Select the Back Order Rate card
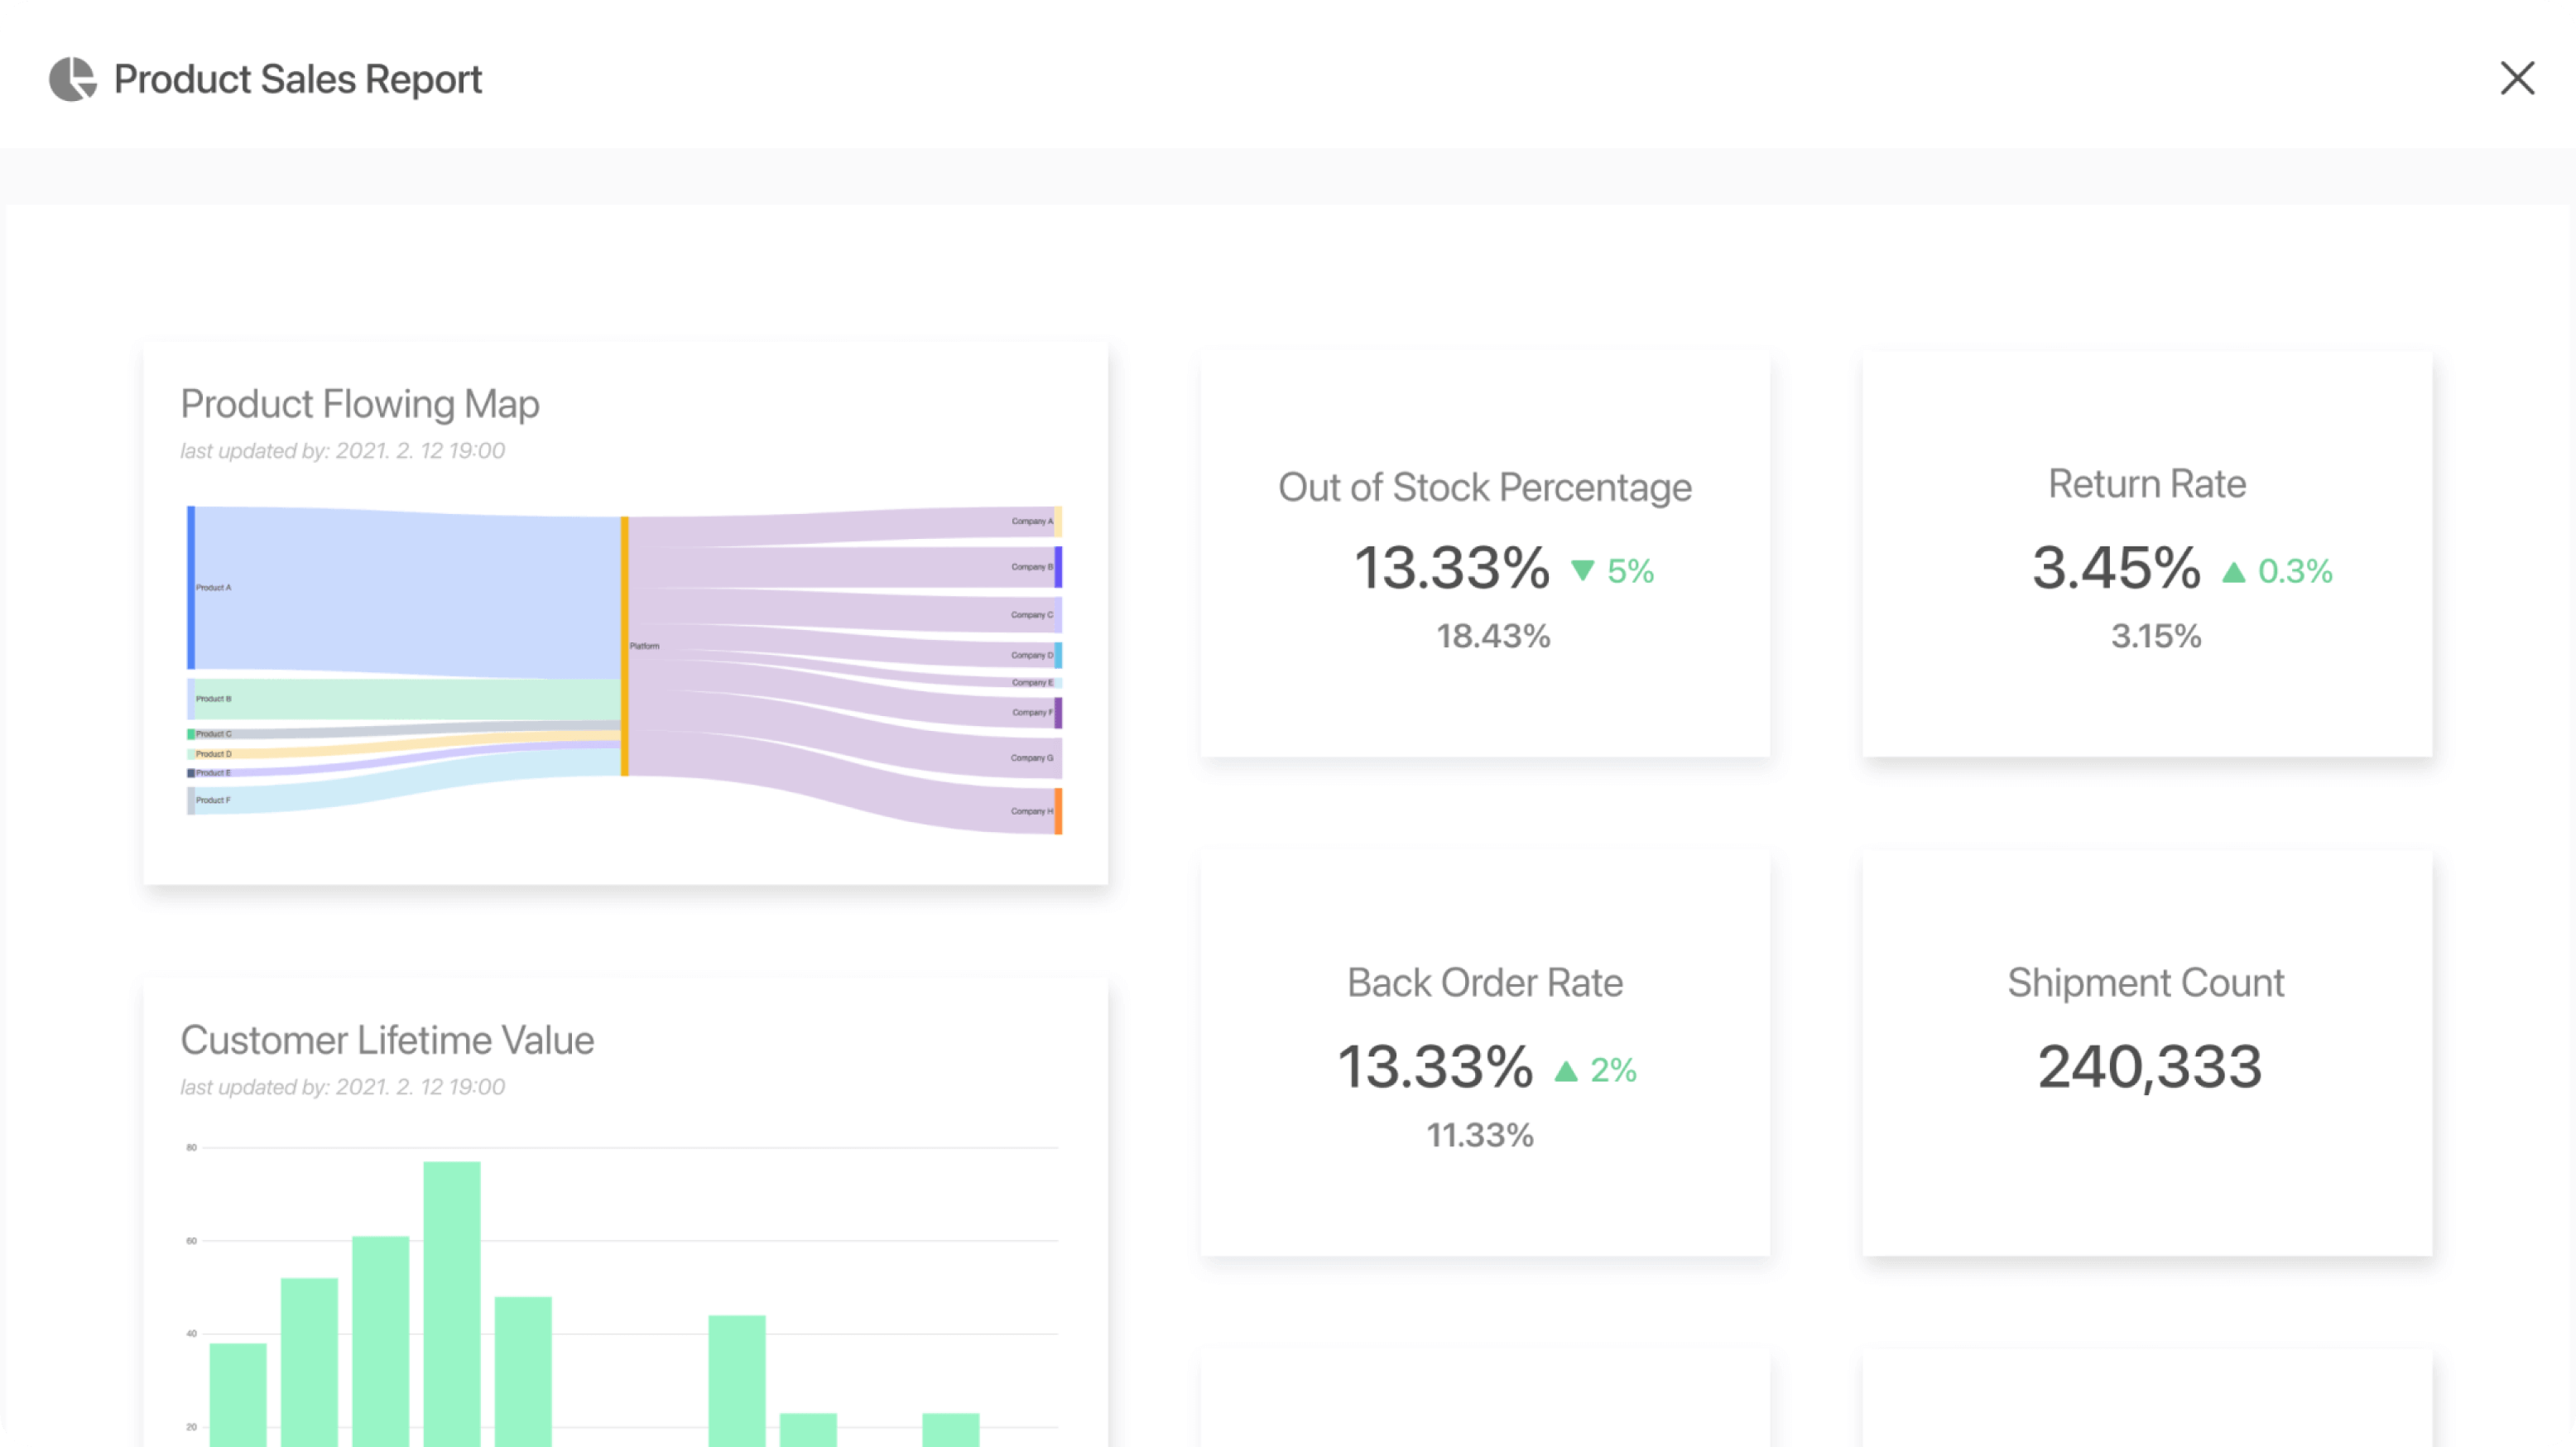2576x1447 pixels. tap(1484, 1053)
